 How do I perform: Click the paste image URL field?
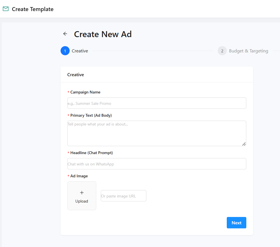[x=123, y=196]
